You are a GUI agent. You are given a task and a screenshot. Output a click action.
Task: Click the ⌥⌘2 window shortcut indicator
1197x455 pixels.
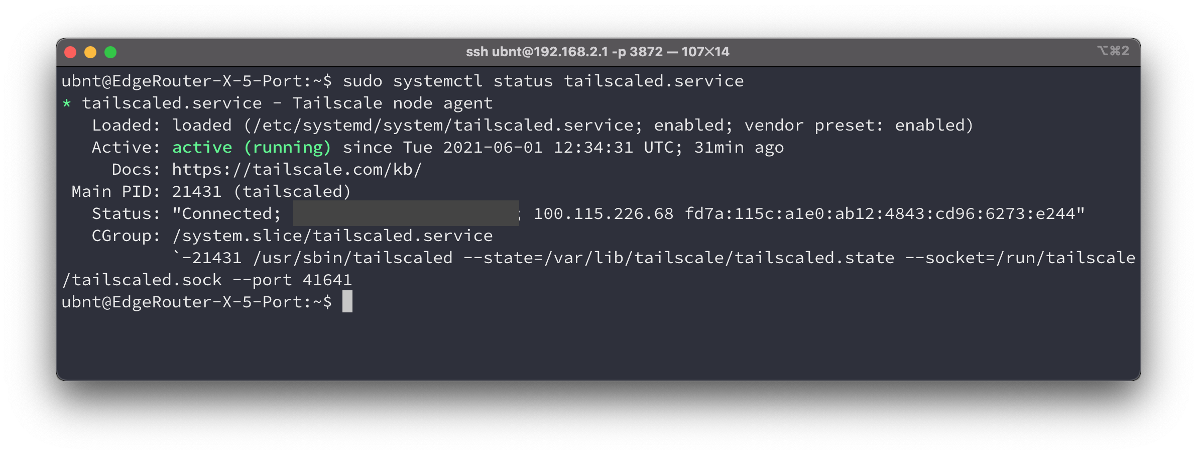pos(1113,51)
